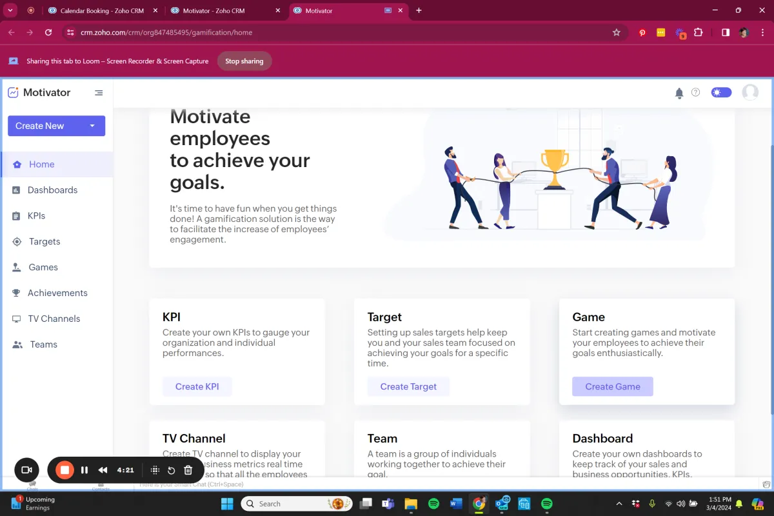Open Microsoft Teams from the taskbar
Screen dimensions: 774x516
tap(388, 504)
